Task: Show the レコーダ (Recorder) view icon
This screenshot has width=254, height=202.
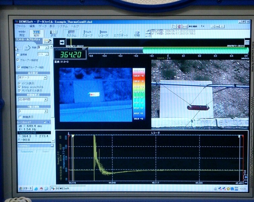Action: pos(103,33)
